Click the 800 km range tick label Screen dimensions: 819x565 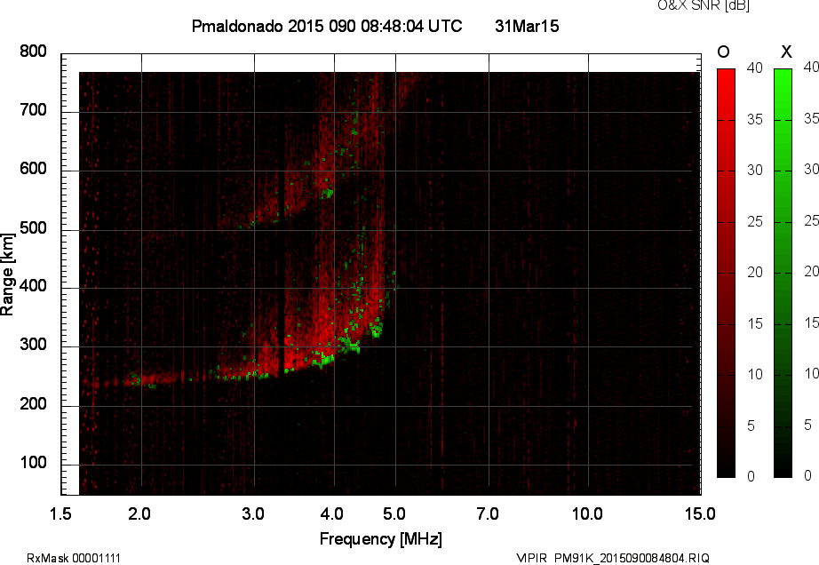[x=33, y=52]
